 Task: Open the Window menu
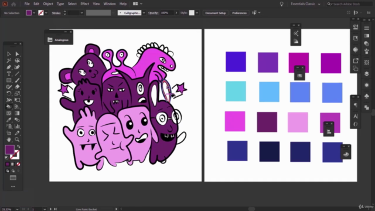click(x=110, y=4)
